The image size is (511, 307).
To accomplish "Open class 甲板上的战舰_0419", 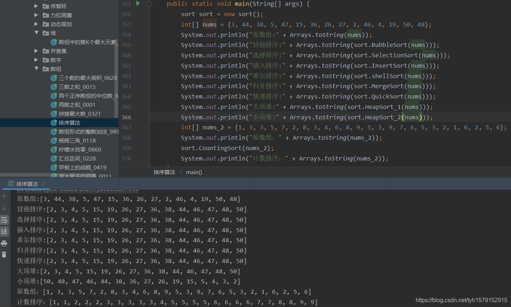I will pos(82,167).
